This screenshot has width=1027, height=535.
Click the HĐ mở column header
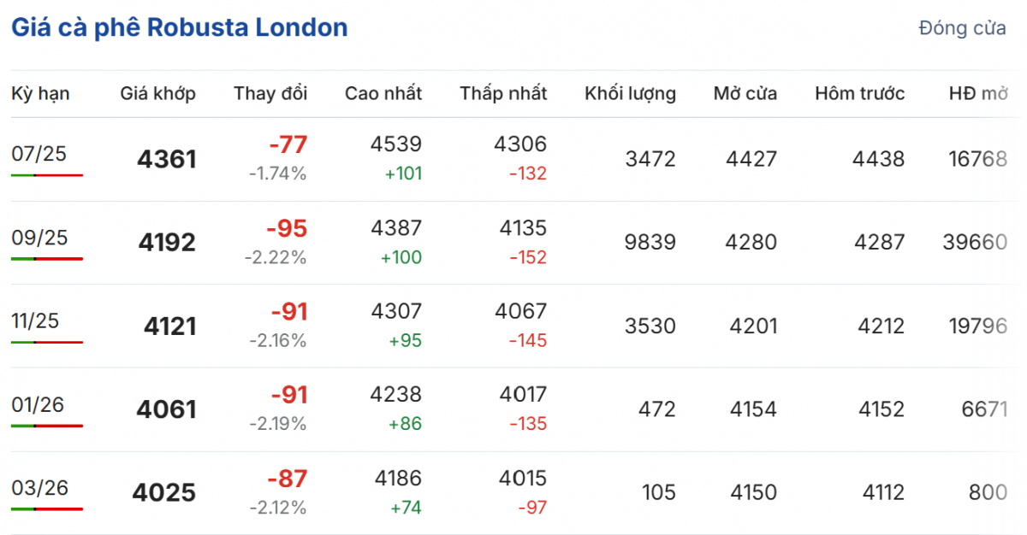tap(977, 94)
